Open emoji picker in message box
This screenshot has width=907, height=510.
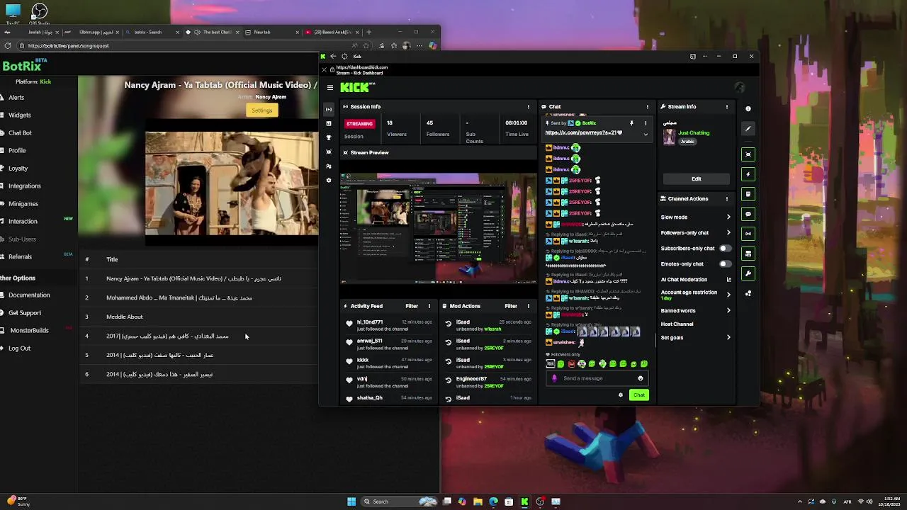click(x=641, y=378)
